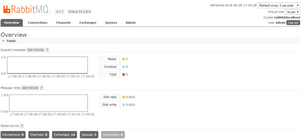This screenshot has width=302, height=139.
Task: Switch to the Exchanges tab
Action: point(88,23)
